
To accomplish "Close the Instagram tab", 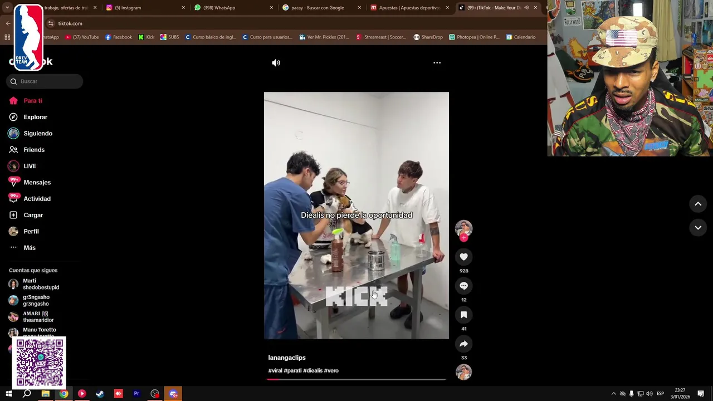I will coord(183,8).
